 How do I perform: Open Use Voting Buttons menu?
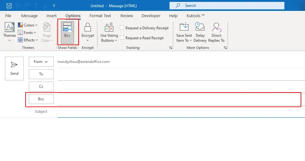(x=109, y=32)
